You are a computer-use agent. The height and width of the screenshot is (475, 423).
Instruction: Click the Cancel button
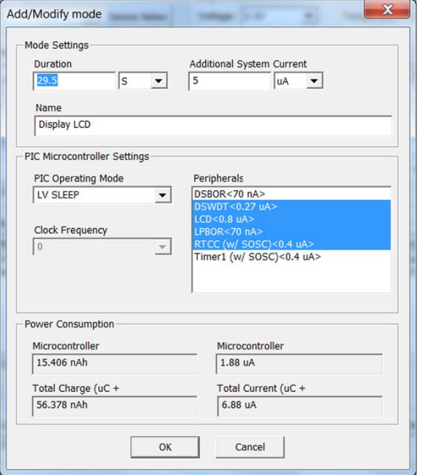click(x=250, y=447)
